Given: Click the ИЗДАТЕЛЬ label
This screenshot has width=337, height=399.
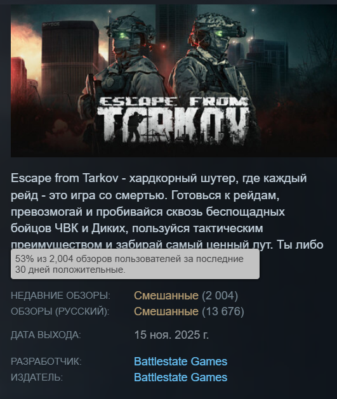Looking at the screenshot, I should (x=37, y=377).
